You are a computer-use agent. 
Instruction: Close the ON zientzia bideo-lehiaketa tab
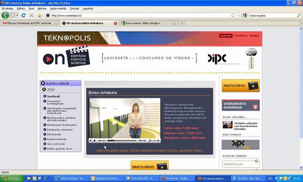point(116,23)
